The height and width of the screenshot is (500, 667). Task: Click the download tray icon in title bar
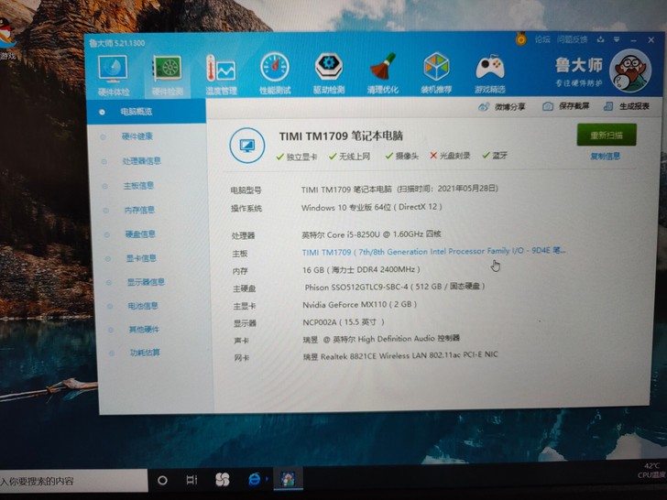click(600, 39)
